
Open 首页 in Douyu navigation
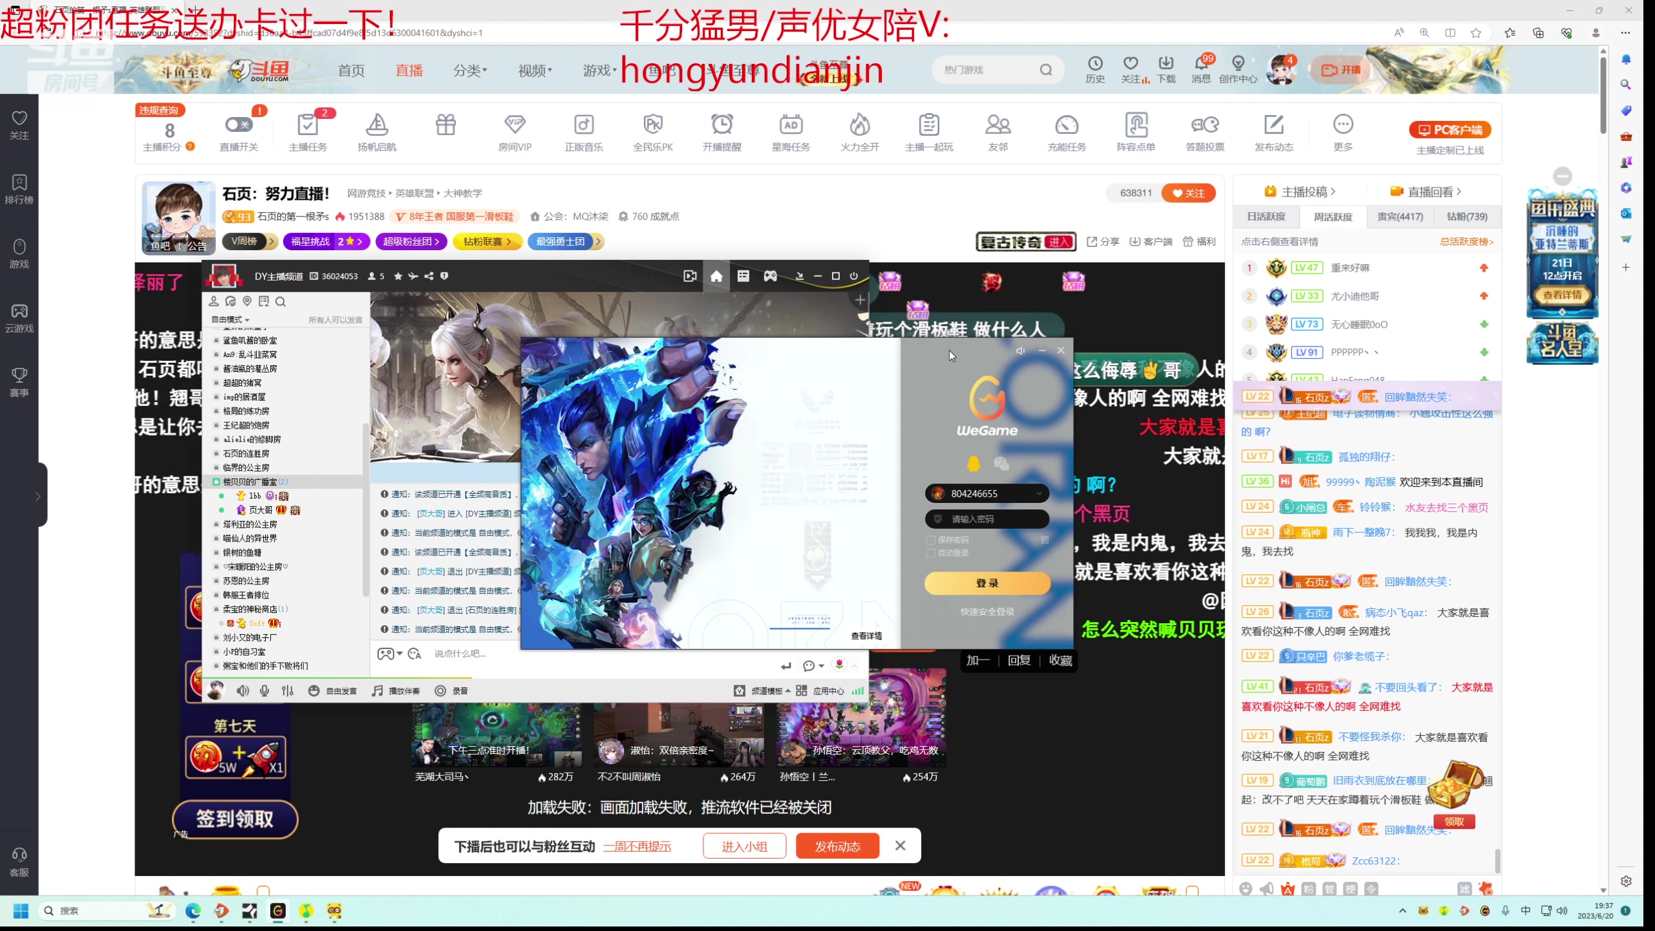click(351, 70)
